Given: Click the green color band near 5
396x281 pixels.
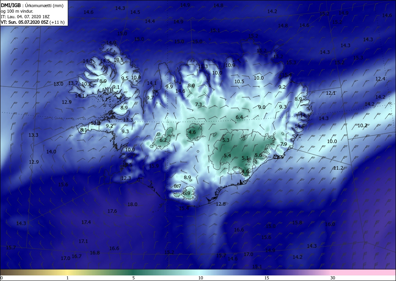Looking at the screenshot, I should pos(133,272).
